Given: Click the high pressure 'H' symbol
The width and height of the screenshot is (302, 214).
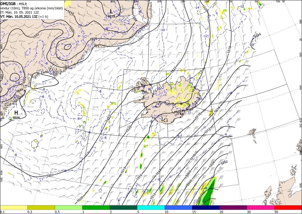Looking at the screenshot, I should point(16,113).
